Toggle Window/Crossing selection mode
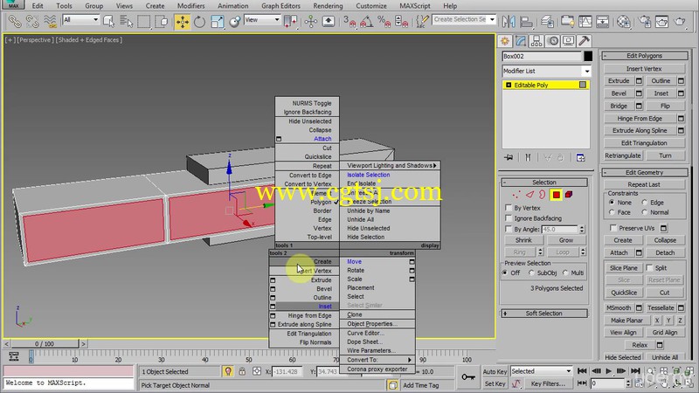This screenshot has height=393, width=699. click(x=162, y=21)
